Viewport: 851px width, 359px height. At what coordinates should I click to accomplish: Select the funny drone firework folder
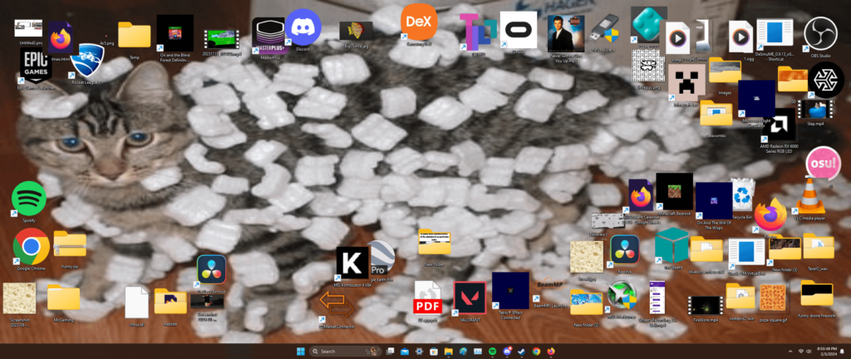(817, 294)
